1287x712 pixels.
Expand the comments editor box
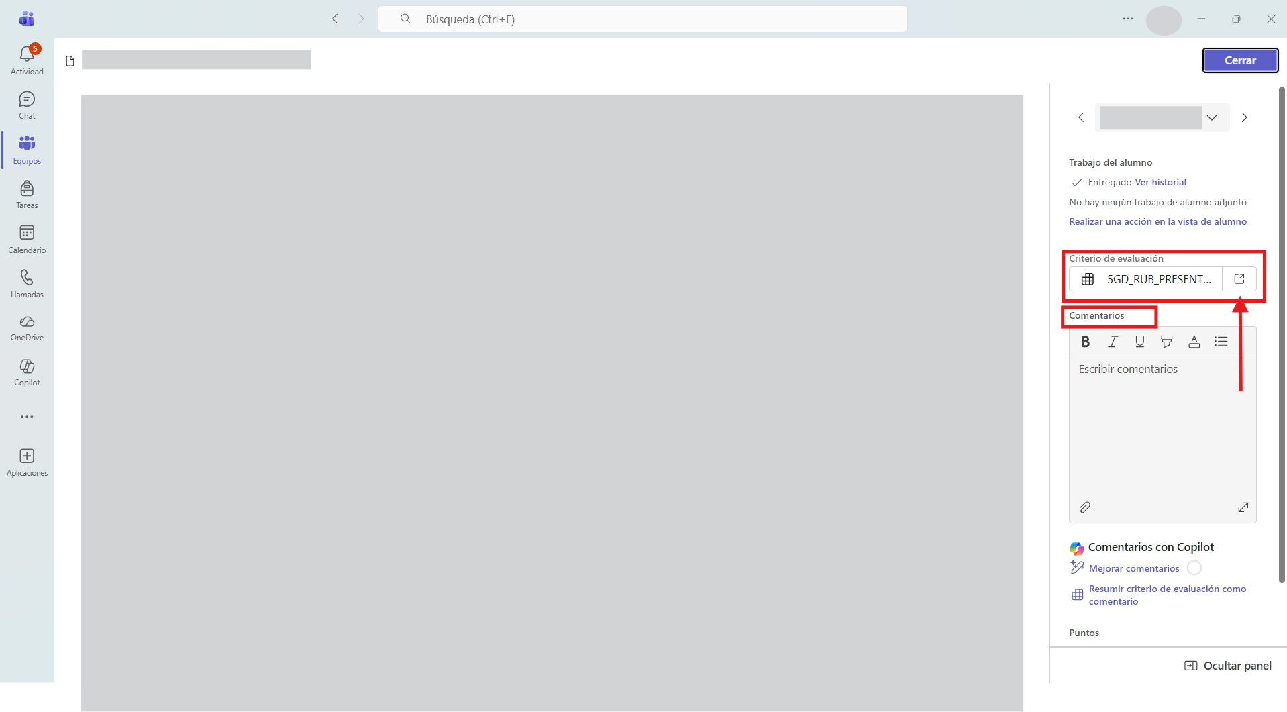click(x=1243, y=507)
